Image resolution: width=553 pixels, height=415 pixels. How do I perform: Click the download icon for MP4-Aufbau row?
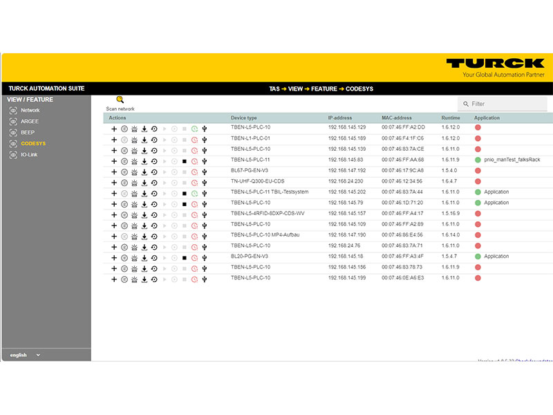click(144, 237)
